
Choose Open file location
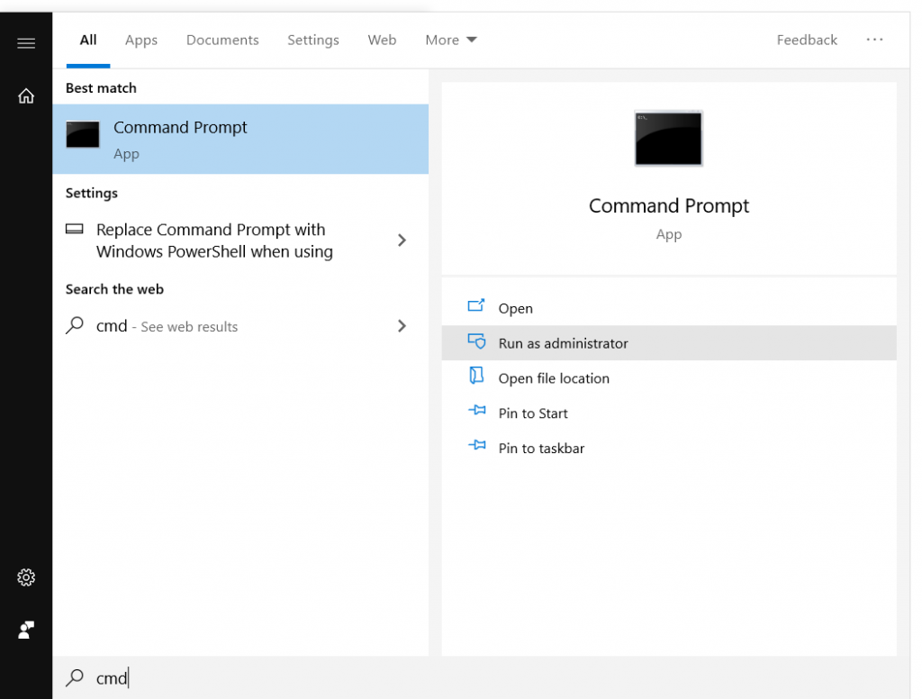pyautogui.click(x=669, y=377)
